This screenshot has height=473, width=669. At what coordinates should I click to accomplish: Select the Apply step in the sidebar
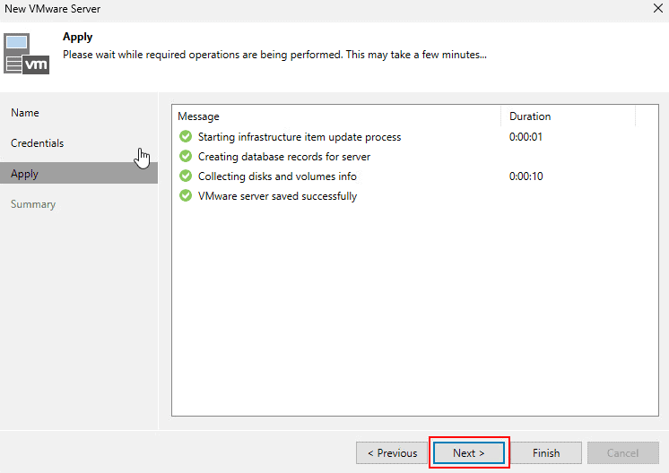coord(25,174)
